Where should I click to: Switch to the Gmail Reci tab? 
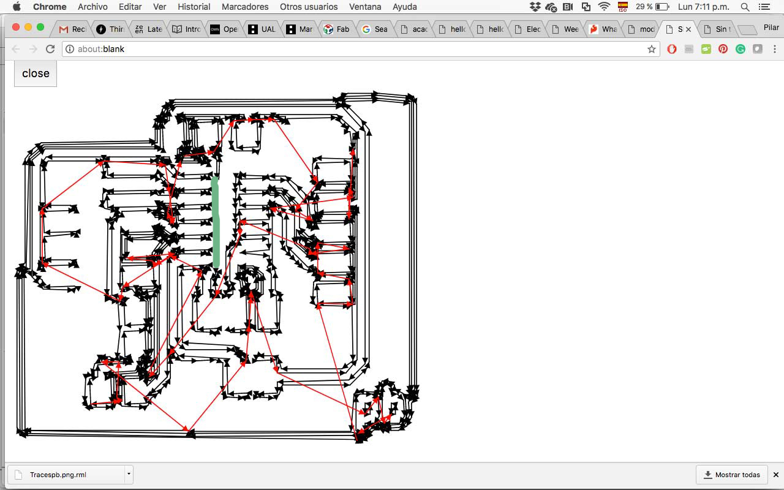[72, 29]
